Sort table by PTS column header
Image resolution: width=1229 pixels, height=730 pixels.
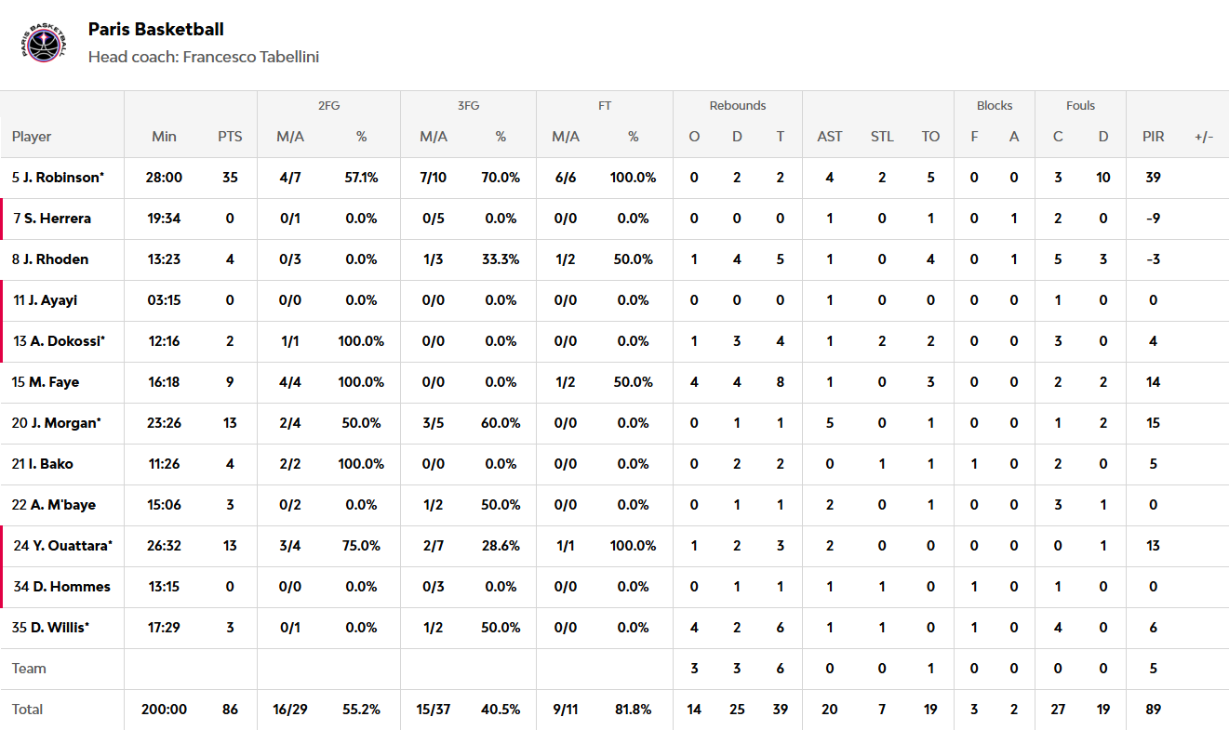tap(230, 137)
